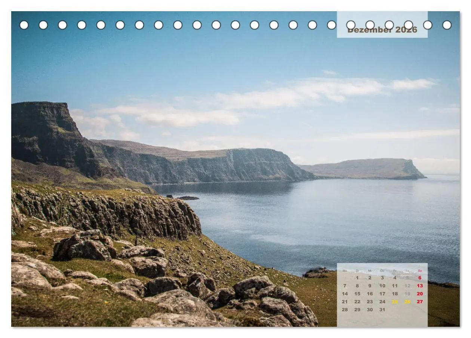This screenshot has width=471, height=338.
Task: Pick the red Sunday date 13
Action: (420, 286)
